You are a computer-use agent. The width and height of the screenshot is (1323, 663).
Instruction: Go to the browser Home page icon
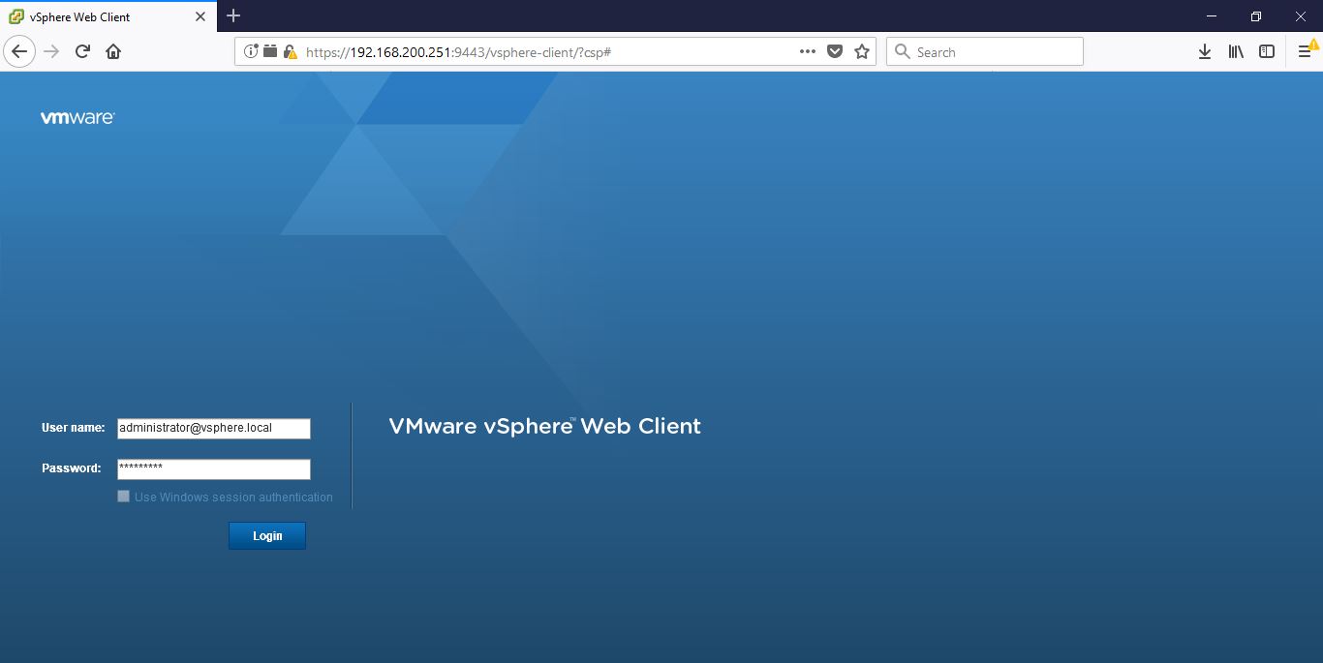tap(113, 51)
